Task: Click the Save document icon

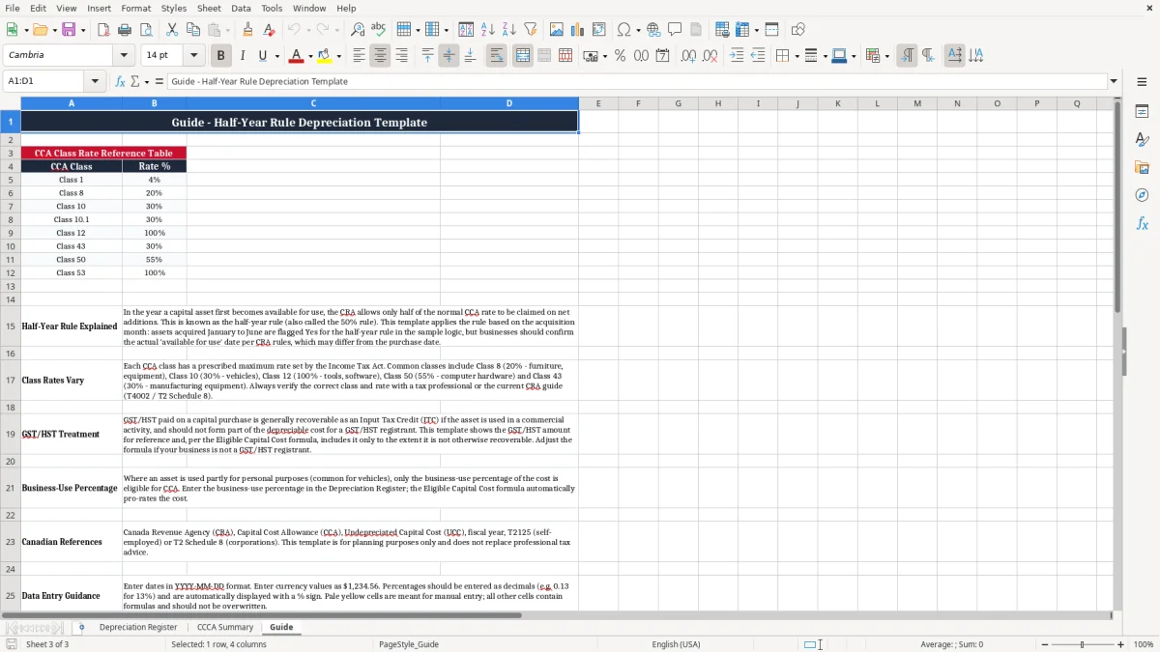Action: [69, 30]
